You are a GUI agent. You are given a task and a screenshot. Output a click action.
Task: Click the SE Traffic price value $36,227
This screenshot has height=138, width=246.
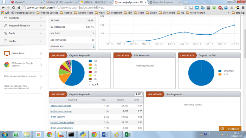point(90,27)
